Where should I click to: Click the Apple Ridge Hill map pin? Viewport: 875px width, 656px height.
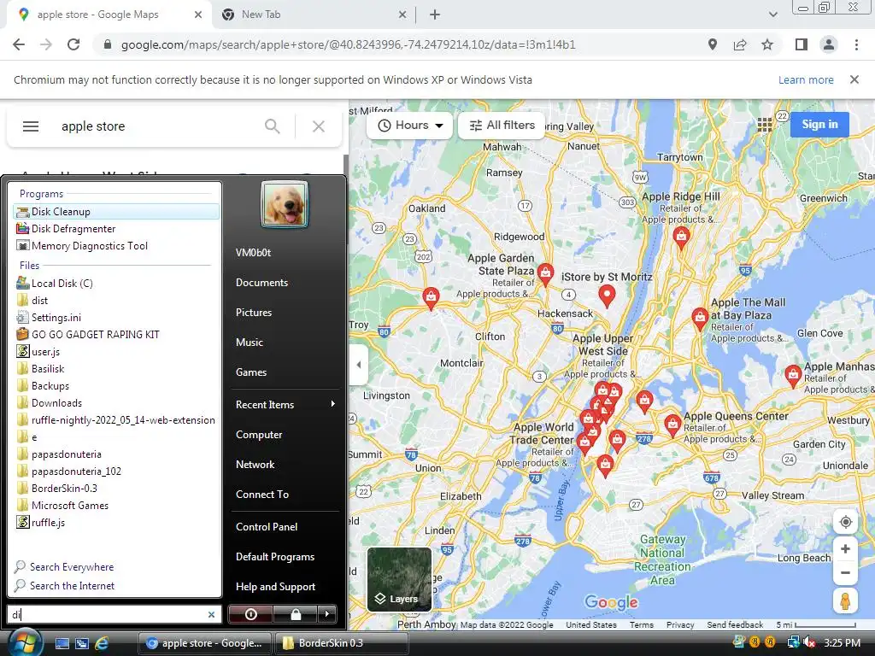pyautogui.click(x=681, y=238)
